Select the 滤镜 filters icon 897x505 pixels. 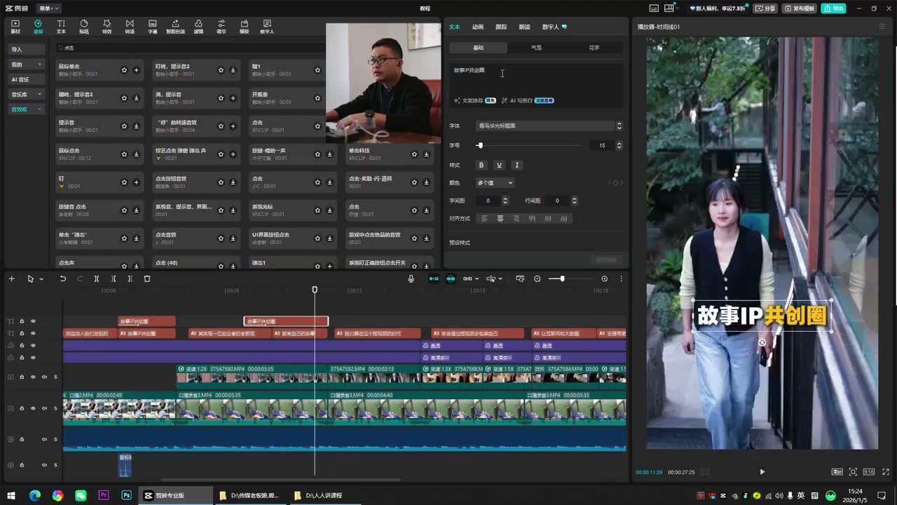coord(198,27)
